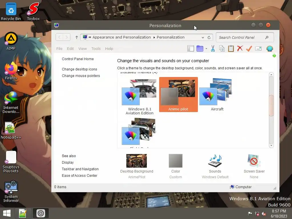Refresh the address bar location
This screenshot has width=292, height=219.
point(209,37)
